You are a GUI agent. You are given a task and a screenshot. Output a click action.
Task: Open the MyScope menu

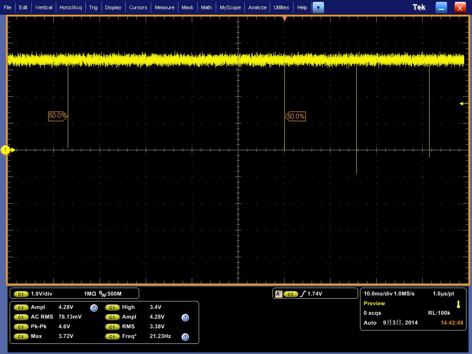coord(230,7)
